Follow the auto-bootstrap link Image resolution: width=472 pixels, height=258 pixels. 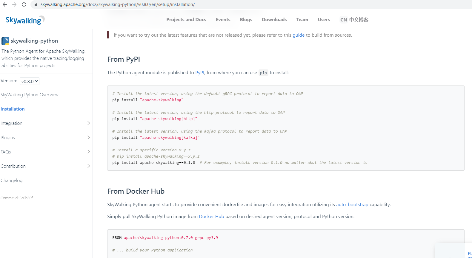(x=352, y=205)
